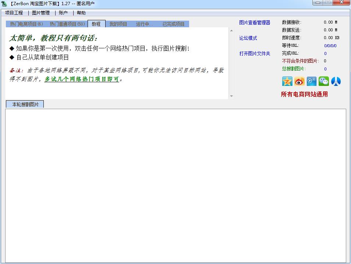
Task: Click the tutorial panel scrollbar down arrow
Action: pos(231,96)
